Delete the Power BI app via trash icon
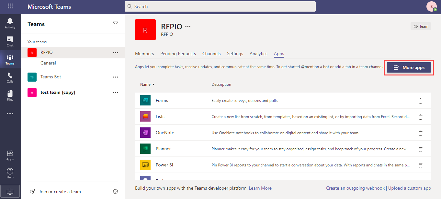 click(x=421, y=165)
